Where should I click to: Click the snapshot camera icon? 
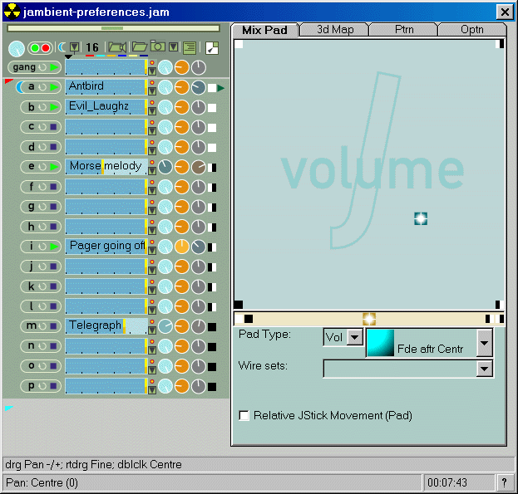(x=156, y=47)
